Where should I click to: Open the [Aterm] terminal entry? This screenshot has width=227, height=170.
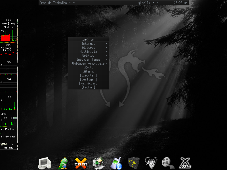pos(88,71)
